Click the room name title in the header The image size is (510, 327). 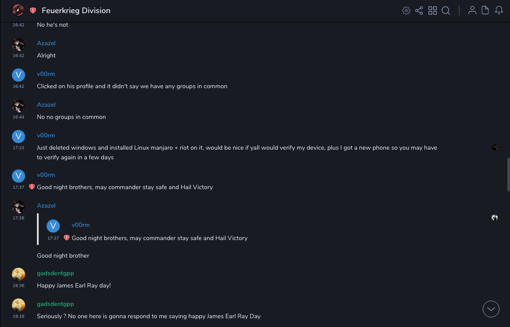(x=76, y=11)
